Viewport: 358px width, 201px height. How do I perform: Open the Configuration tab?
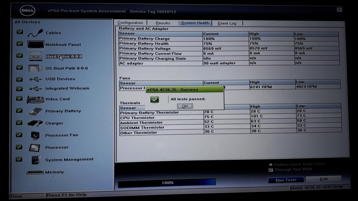tap(130, 23)
